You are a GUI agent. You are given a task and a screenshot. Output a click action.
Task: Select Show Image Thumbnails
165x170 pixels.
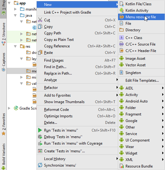point(77,102)
